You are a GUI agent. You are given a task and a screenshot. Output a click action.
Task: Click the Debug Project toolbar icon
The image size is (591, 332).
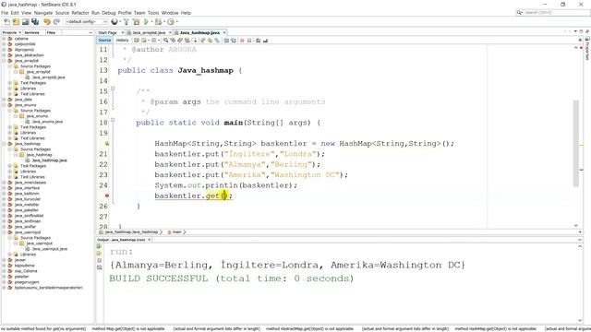158,22
